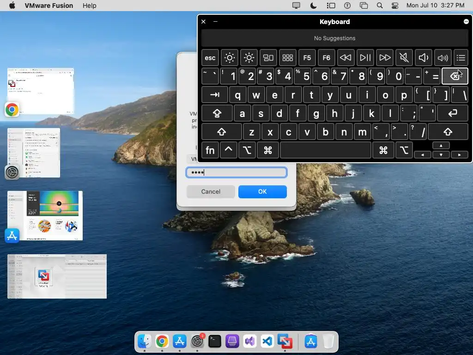This screenshot has width=473, height=355.
Task: Tap the up arrow key
Action: click(441, 146)
